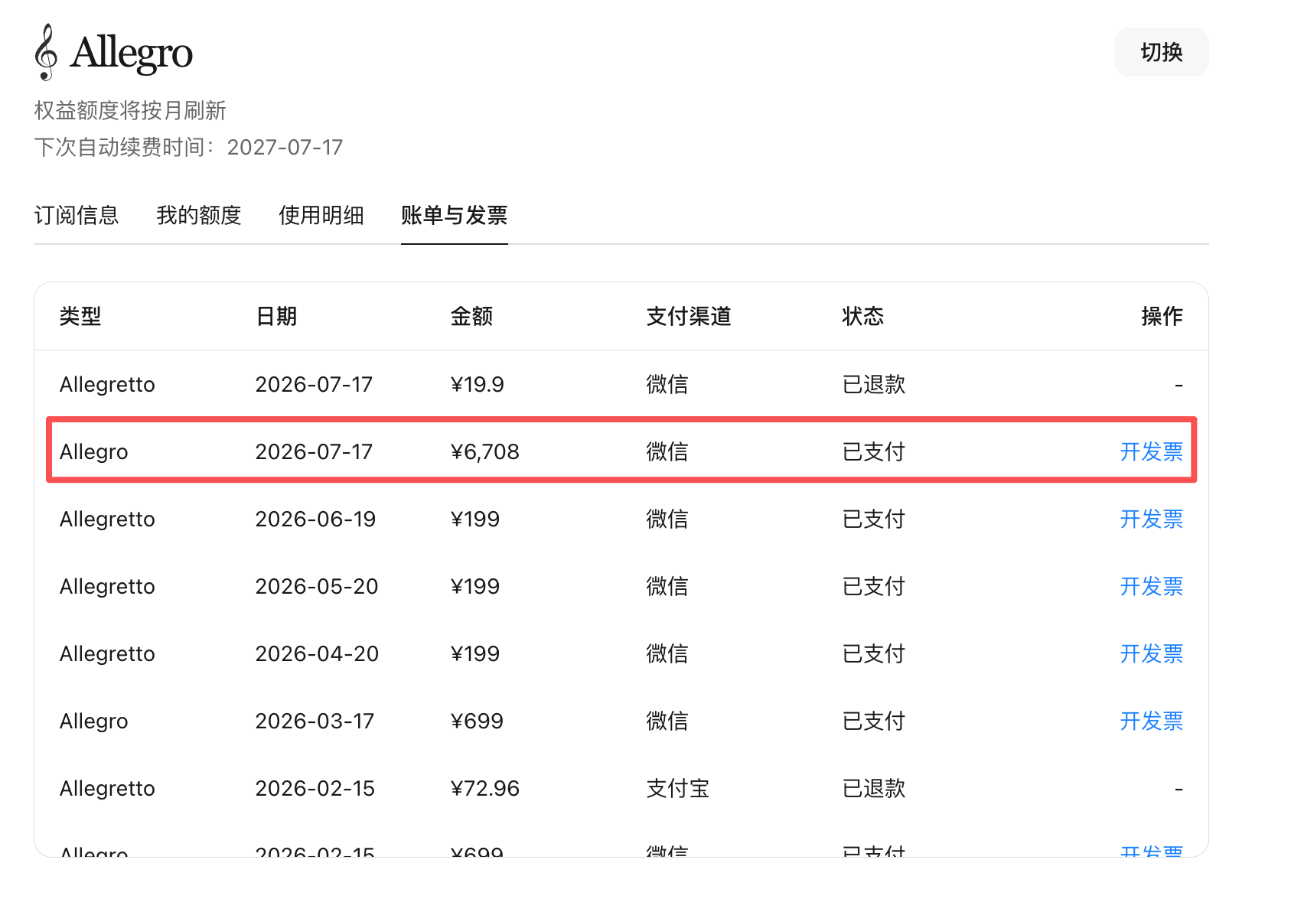Select the 账单与发票 tab
Image resolution: width=1304 pixels, height=912 pixels.
pos(455,216)
